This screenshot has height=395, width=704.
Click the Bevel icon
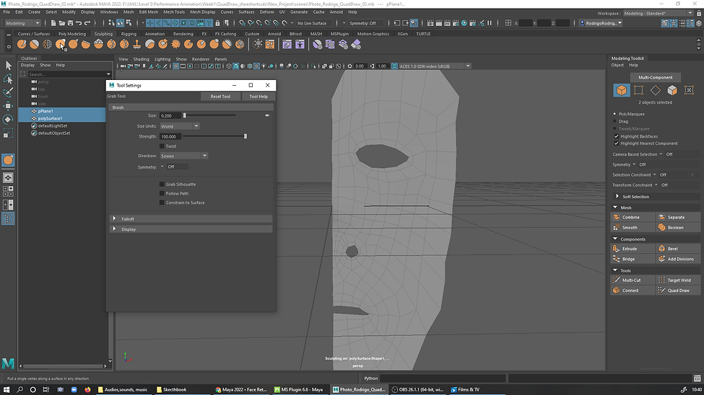pyautogui.click(x=662, y=249)
